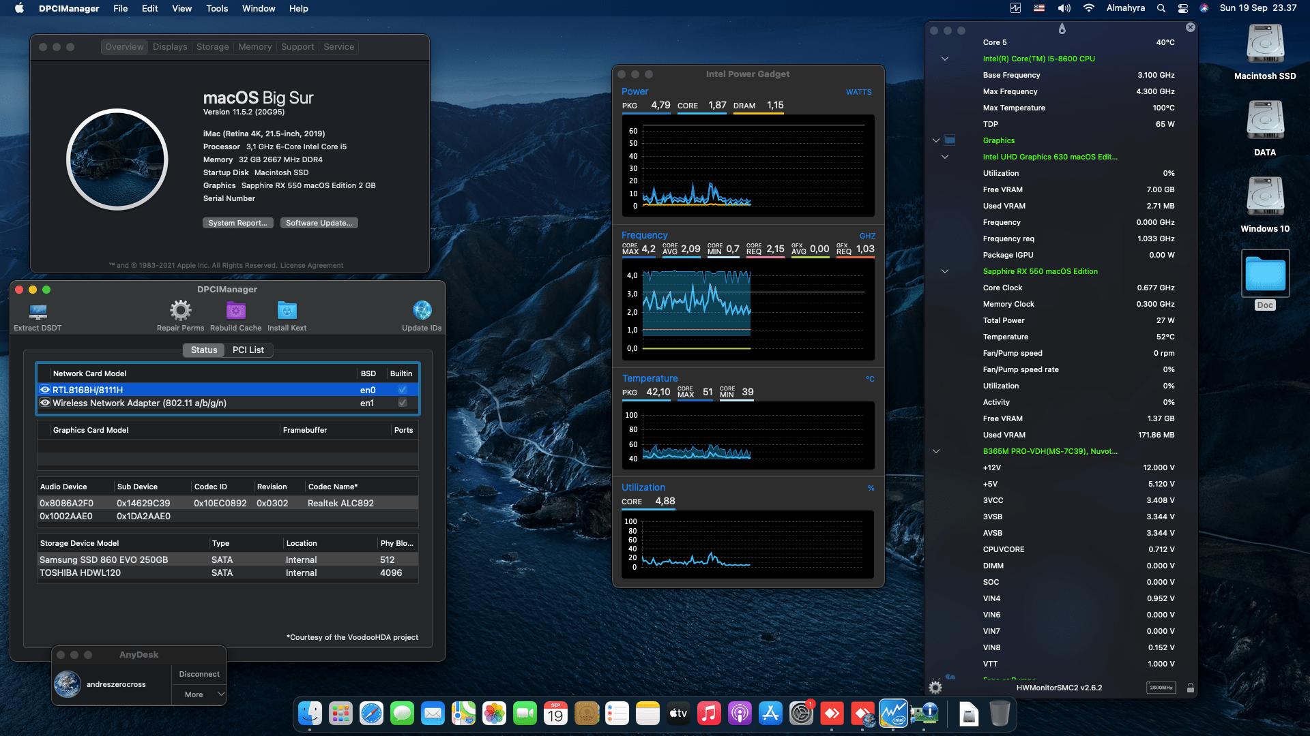
Task: Switch to the Displays tab
Action: 170,46
